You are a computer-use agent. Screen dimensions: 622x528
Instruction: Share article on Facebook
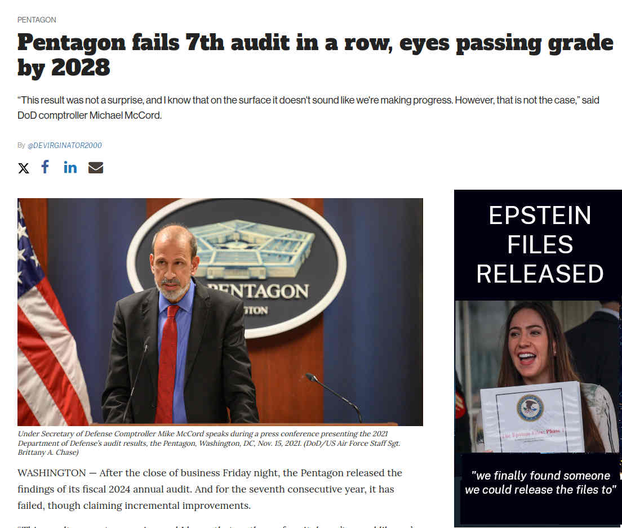click(45, 167)
